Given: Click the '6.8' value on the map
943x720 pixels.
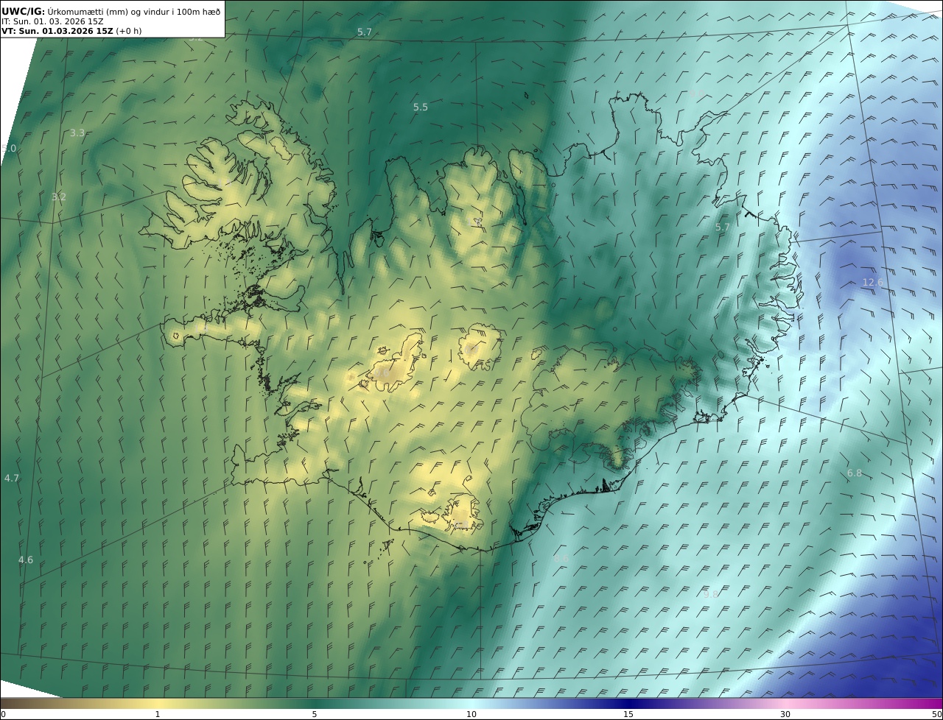Looking at the screenshot, I should 855,473.
